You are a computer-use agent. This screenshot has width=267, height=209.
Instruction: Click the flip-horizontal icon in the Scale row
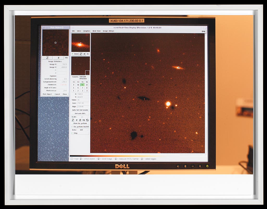tap(80, 120)
